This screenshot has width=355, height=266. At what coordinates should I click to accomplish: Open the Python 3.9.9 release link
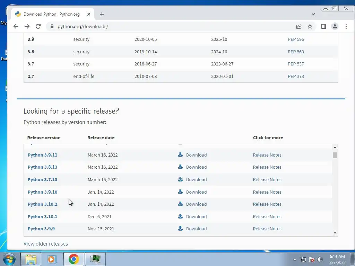pos(41,229)
